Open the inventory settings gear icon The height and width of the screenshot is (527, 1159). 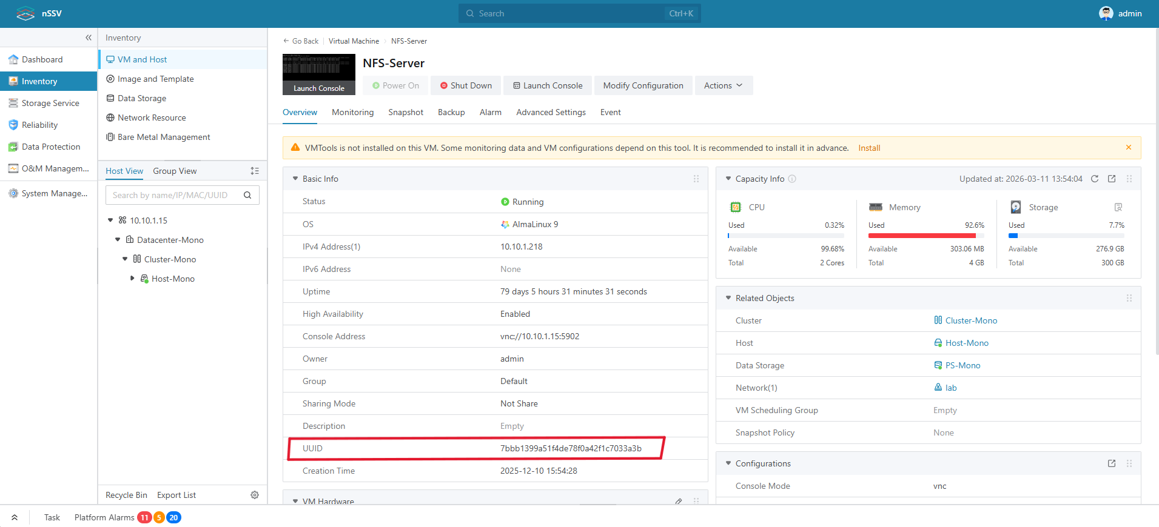[x=255, y=495]
